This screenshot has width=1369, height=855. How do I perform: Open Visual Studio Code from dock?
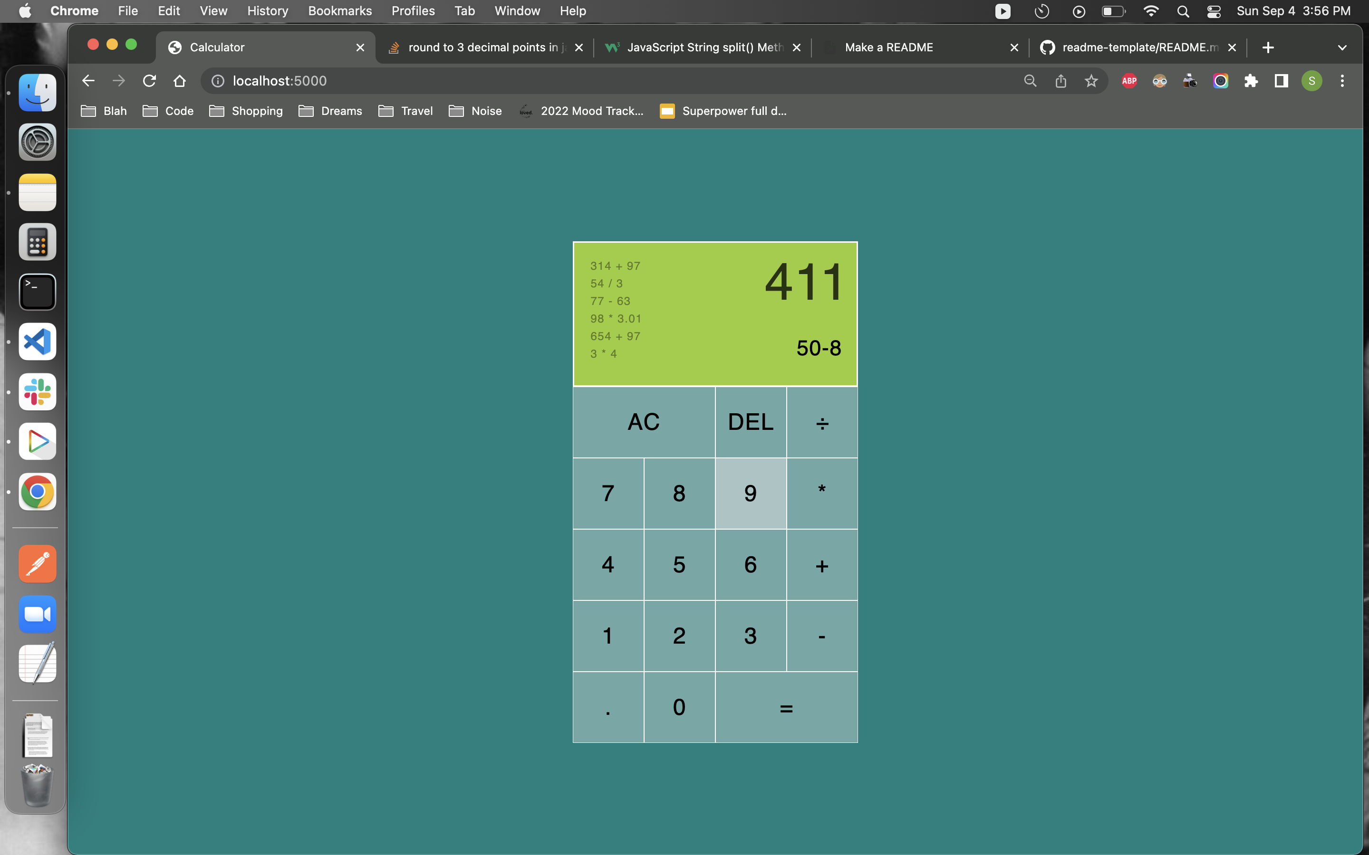point(38,342)
